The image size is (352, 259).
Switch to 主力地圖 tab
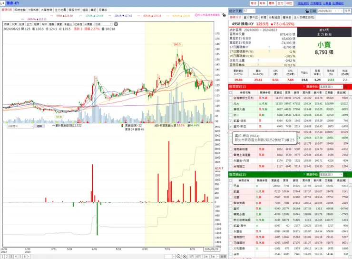pos(60,10)
